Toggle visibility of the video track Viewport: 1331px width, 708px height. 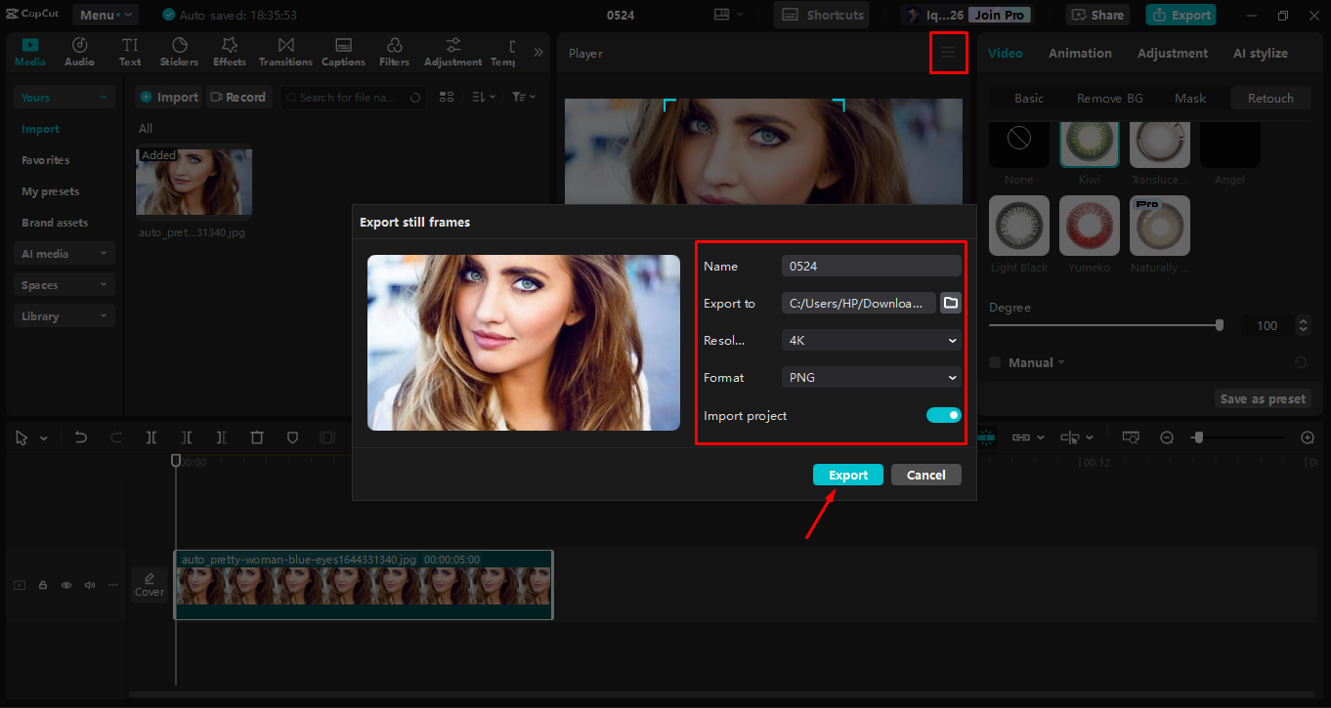tap(65, 584)
